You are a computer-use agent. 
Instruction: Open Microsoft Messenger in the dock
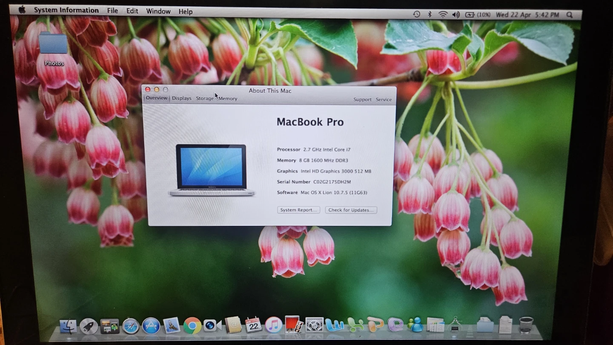point(415,325)
